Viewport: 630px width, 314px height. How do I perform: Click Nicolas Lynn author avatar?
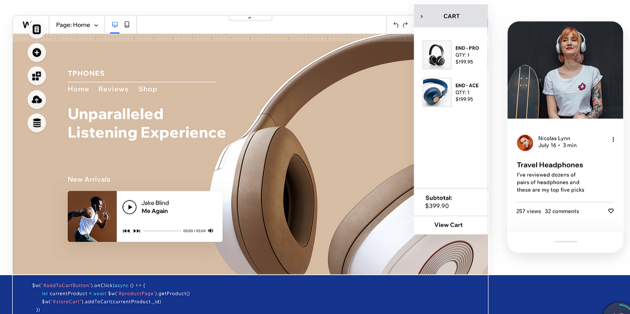(x=525, y=143)
